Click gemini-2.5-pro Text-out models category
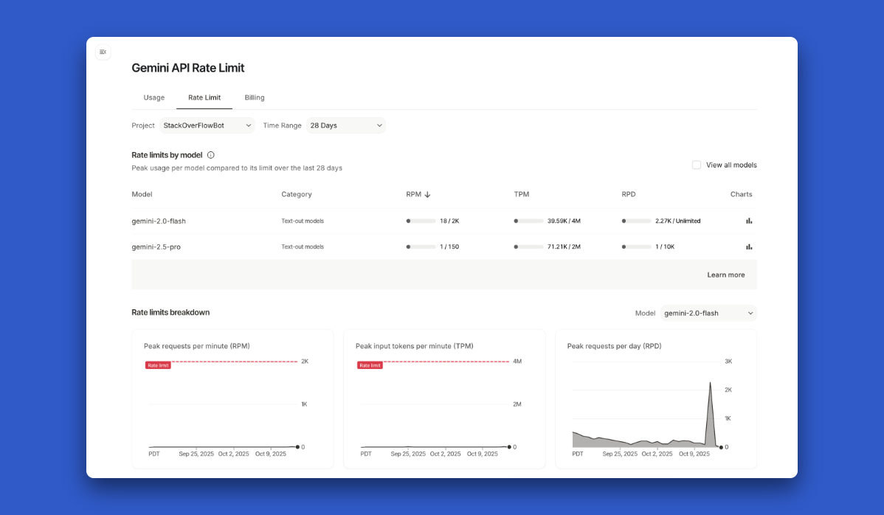The image size is (884, 515). 303,246
